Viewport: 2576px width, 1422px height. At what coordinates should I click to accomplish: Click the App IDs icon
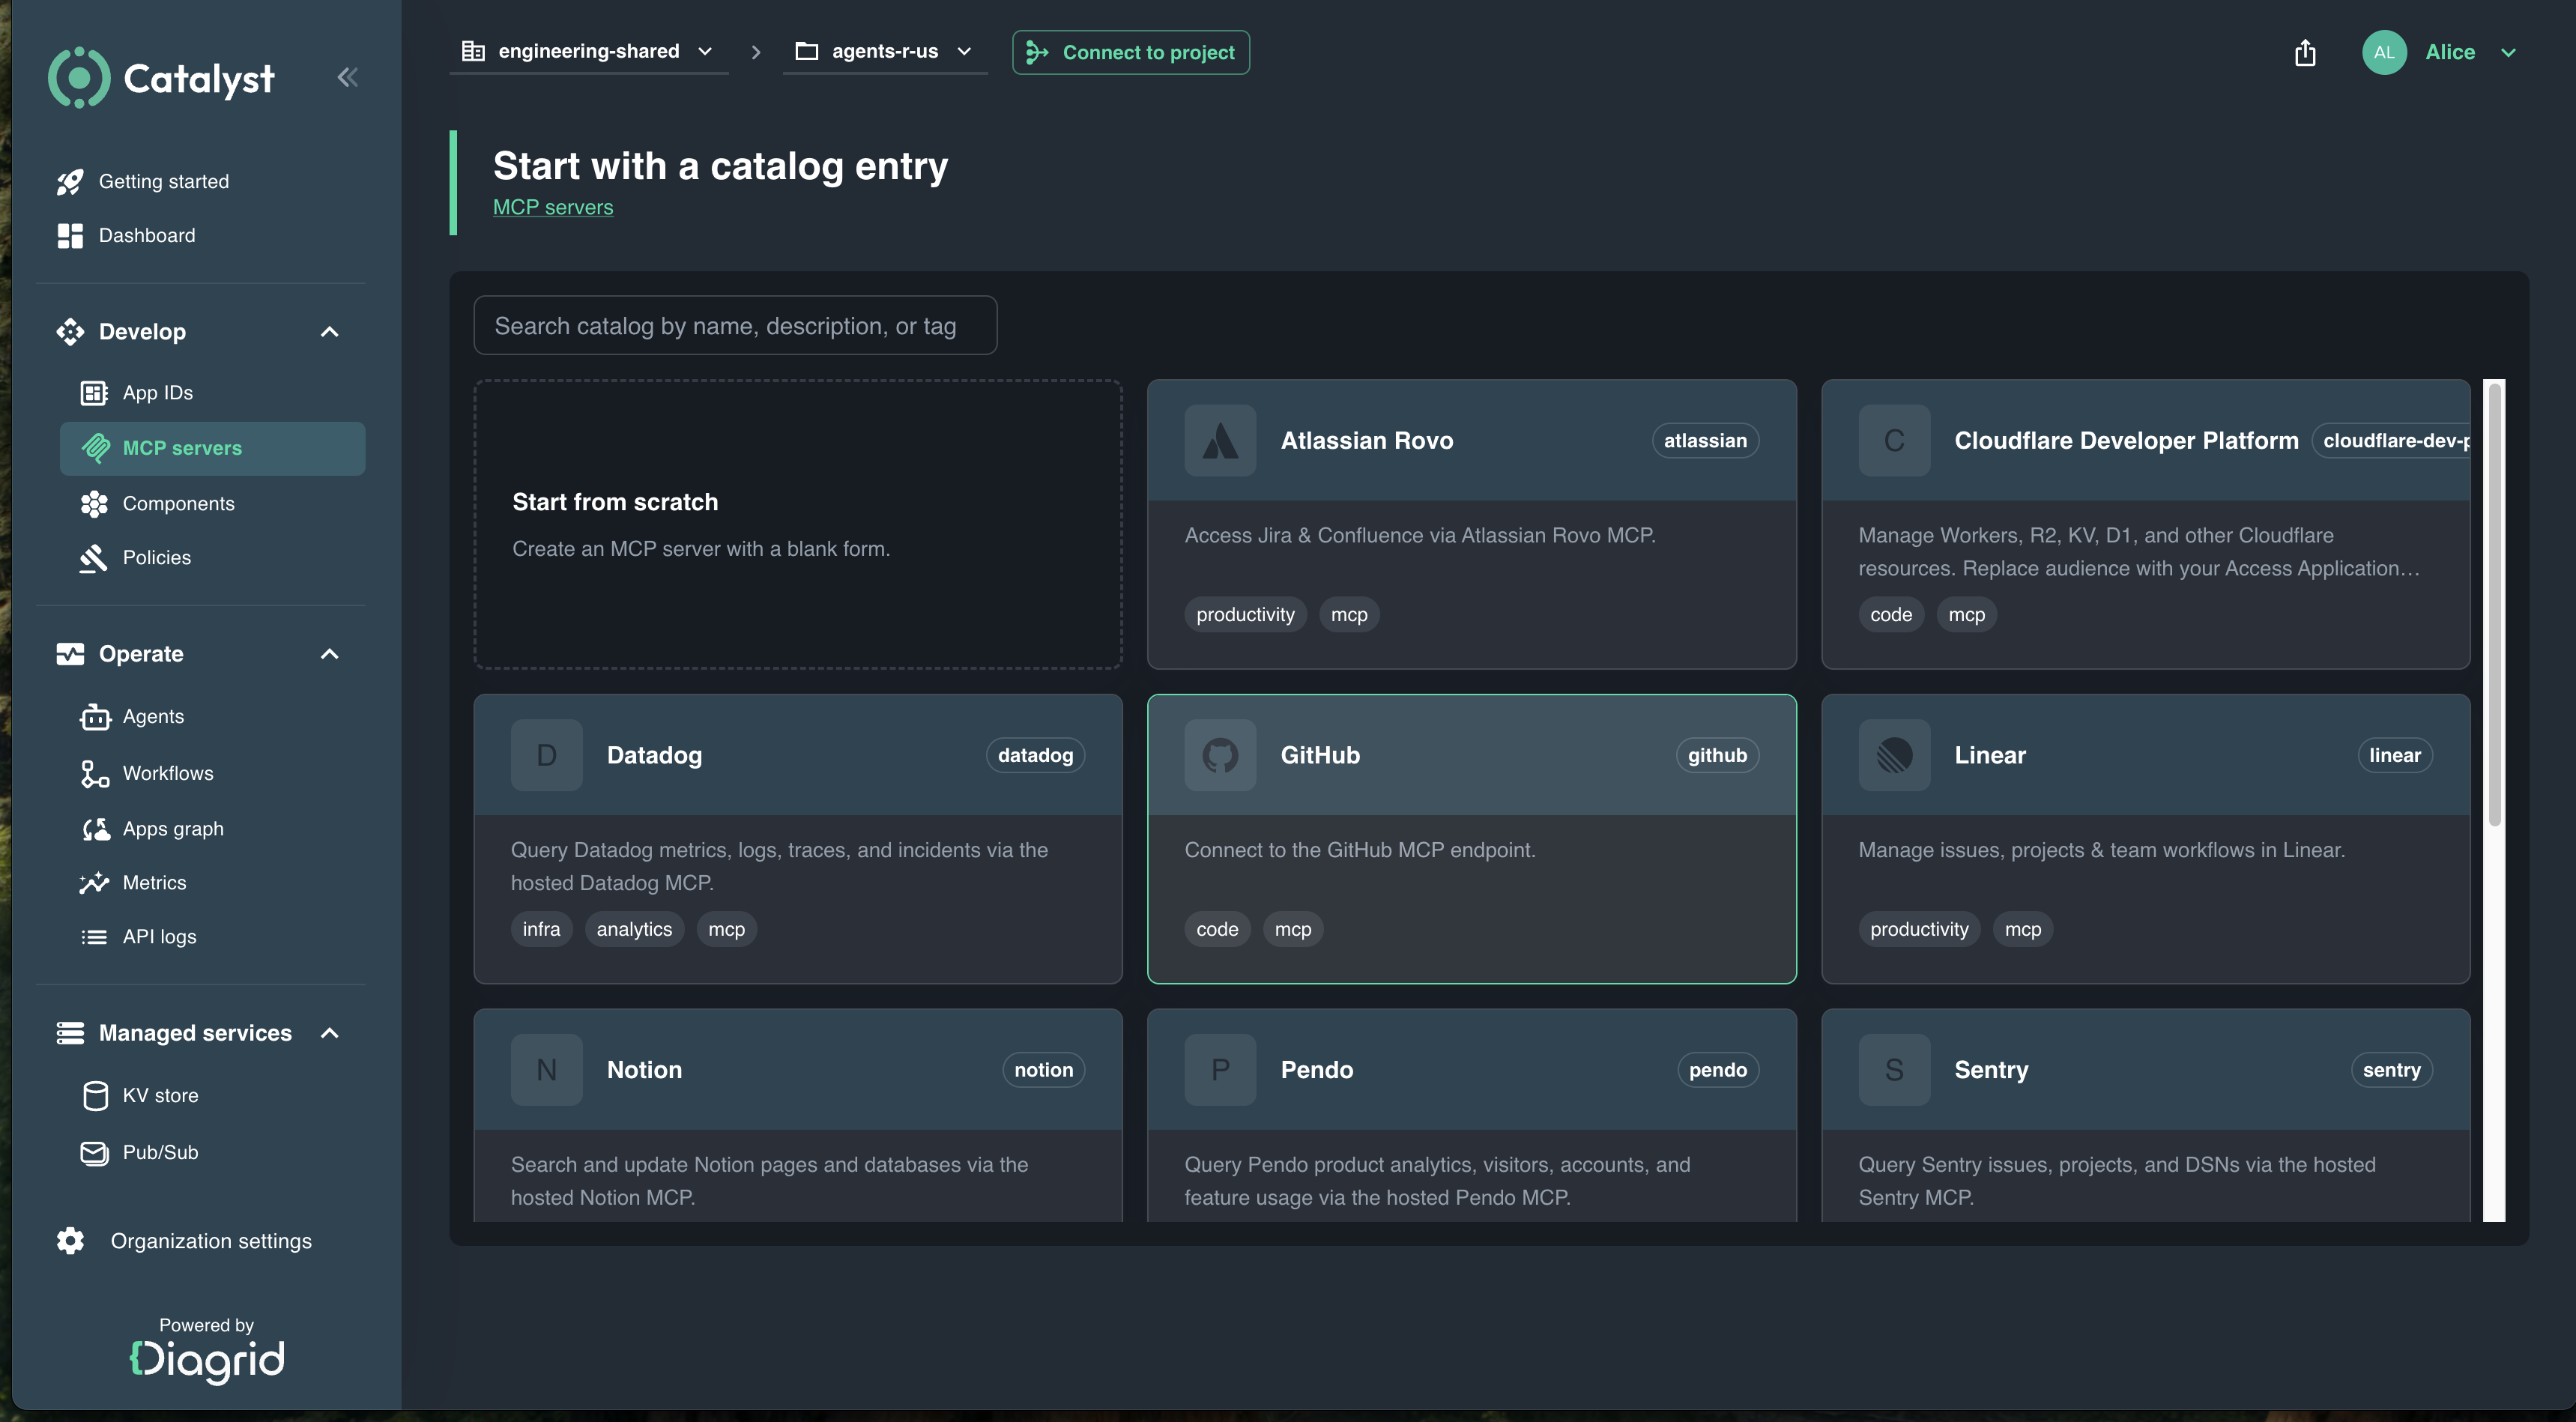[94, 393]
